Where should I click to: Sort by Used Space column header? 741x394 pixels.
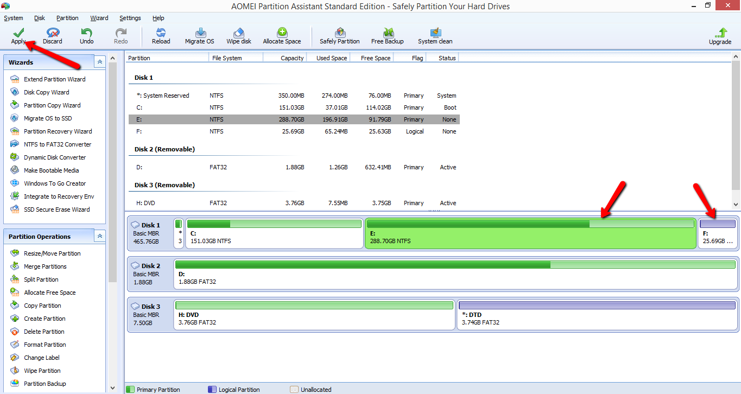328,58
